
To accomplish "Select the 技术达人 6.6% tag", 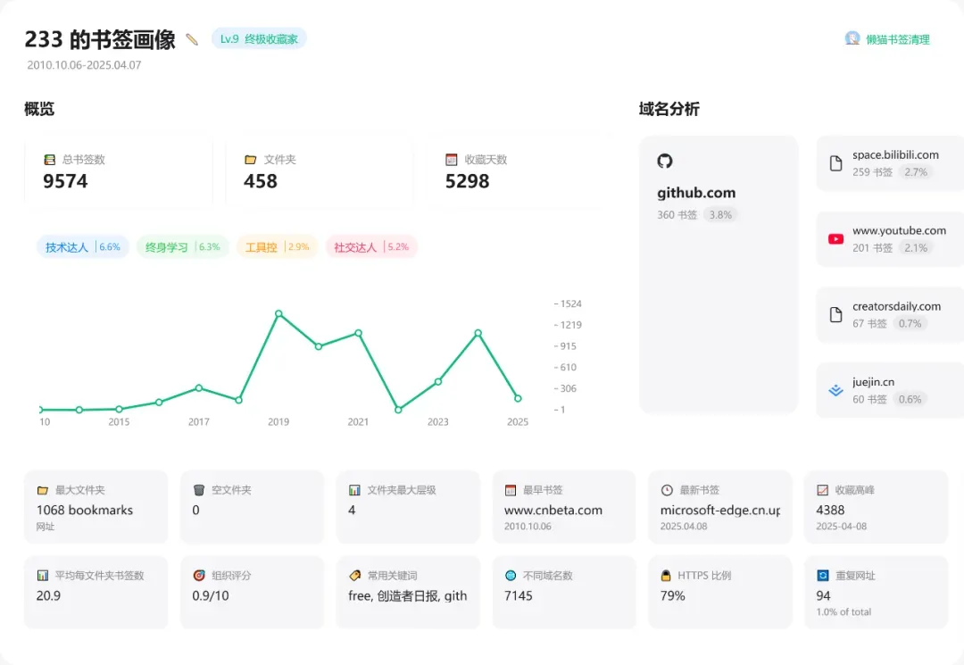I will (x=83, y=247).
